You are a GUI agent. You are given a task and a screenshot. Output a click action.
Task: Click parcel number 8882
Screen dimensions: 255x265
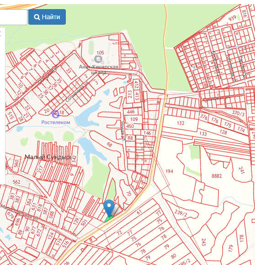217,176
